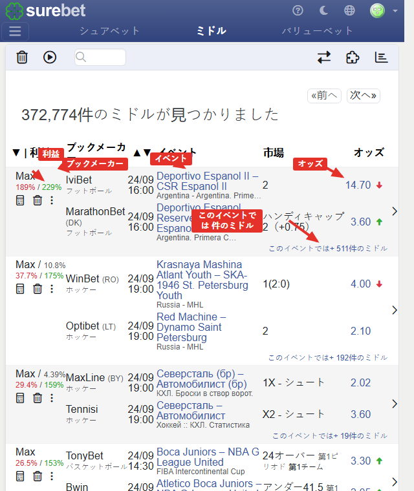Screen dimensions: 414x491
Task: Select the Tennisi bookmaker name
Action: (x=82, y=409)
